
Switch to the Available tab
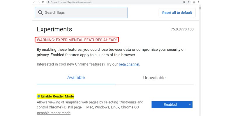(76, 77)
